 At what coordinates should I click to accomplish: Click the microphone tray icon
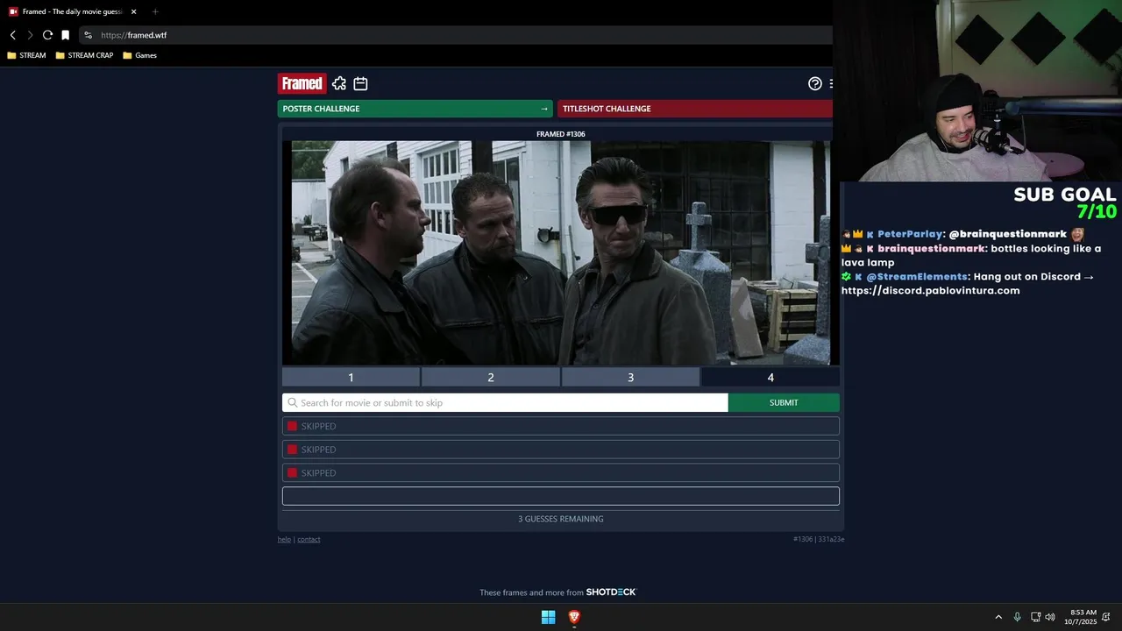click(x=1017, y=617)
